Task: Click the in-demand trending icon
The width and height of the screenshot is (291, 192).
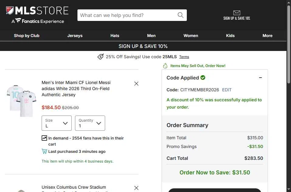Action: (44, 138)
